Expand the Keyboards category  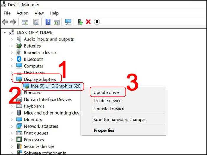coord(12,106)
